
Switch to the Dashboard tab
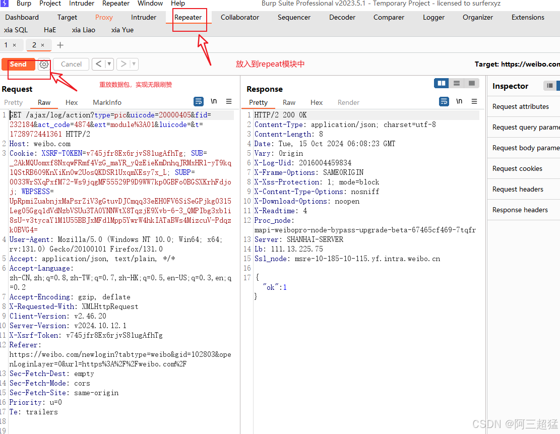click(x=22, y=17)
